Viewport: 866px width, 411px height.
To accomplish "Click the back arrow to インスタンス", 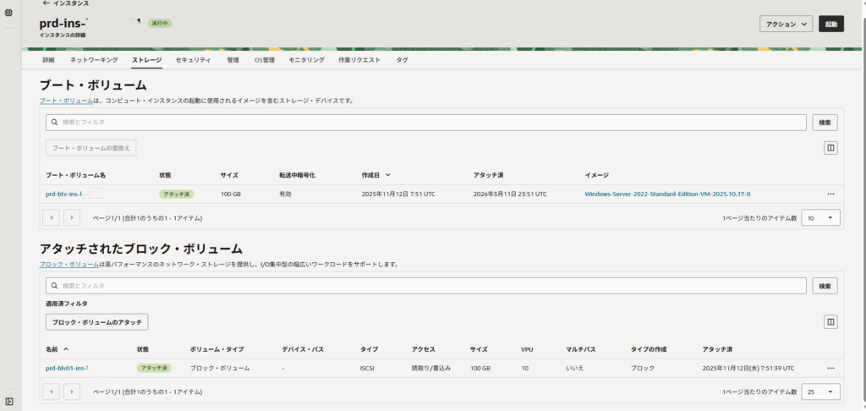I will click(46, 3).
